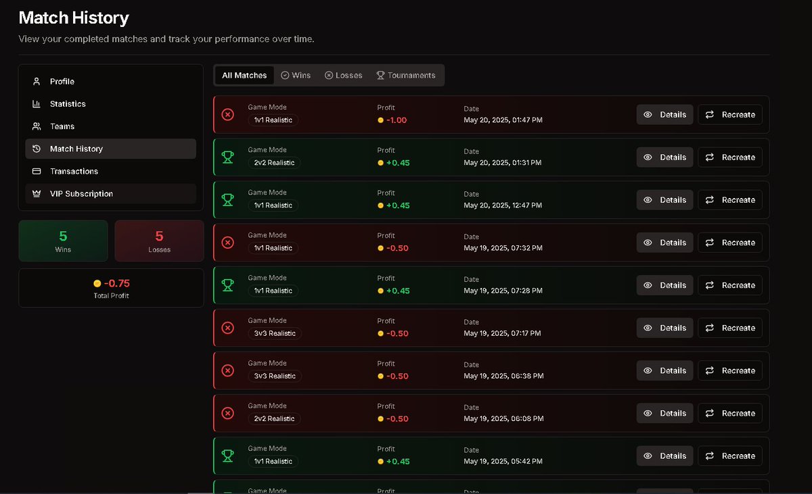Recreate the May 20 01:47 PM match
812x494 pixels.
pos(730,115)
